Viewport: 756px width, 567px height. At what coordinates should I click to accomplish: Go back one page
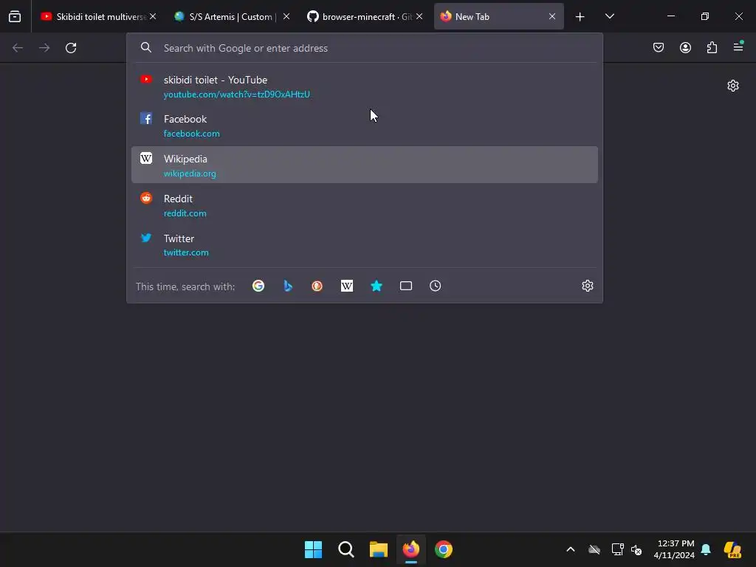(18, 48)
